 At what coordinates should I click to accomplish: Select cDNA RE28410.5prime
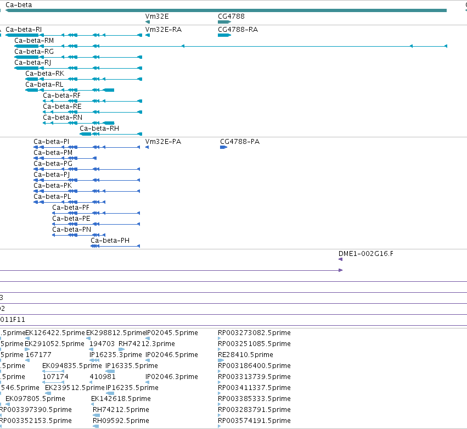pos(245,355)
